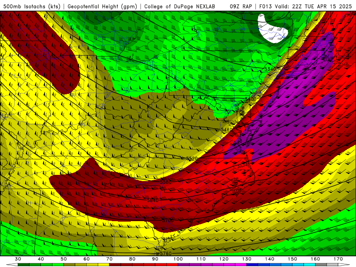Click the 'Geopotential Height (gpm)' header text

click(x=102, y=6)
